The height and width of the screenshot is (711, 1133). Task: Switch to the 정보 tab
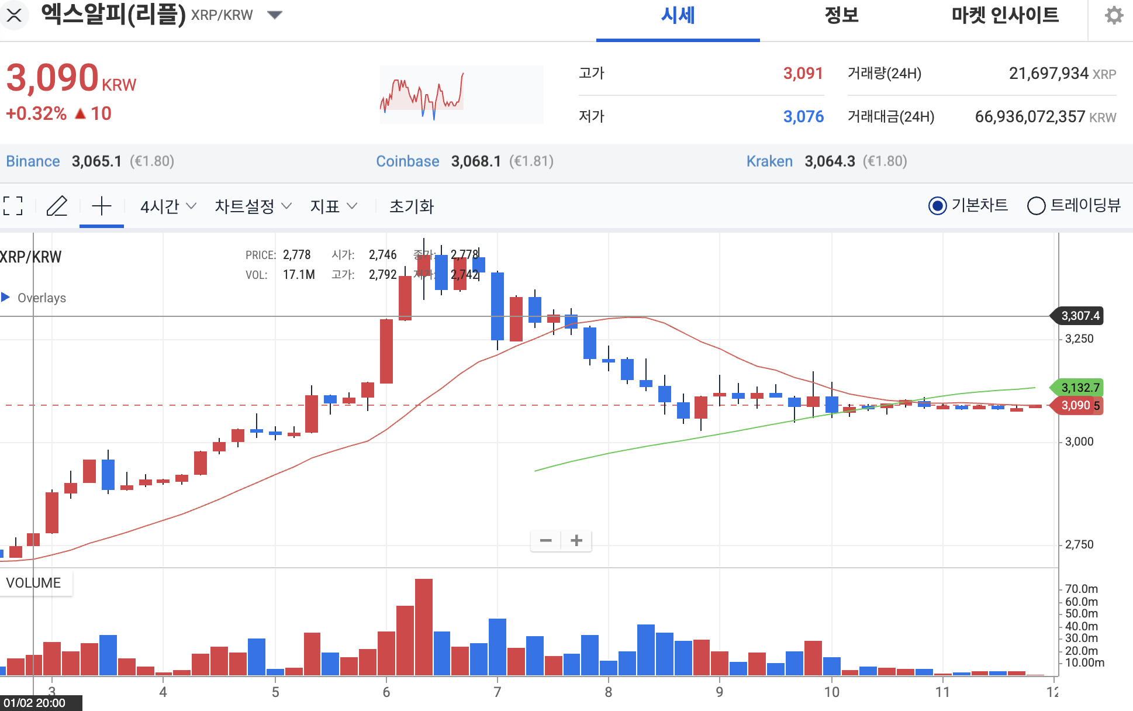click(x=840, y=16)
